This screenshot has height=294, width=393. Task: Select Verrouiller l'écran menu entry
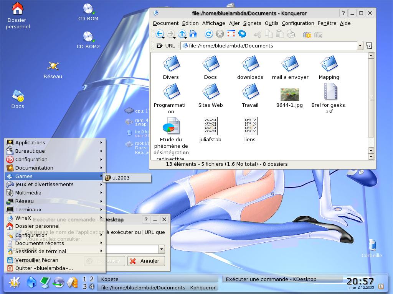[55, 260]
